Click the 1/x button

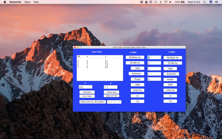coord(170,101)
